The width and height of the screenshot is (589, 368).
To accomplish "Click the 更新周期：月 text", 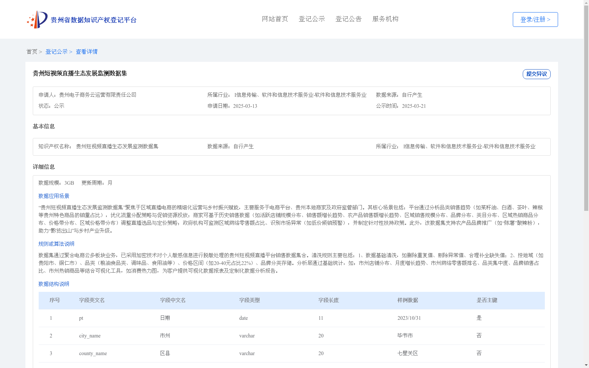I will click(x=97, y=183).
